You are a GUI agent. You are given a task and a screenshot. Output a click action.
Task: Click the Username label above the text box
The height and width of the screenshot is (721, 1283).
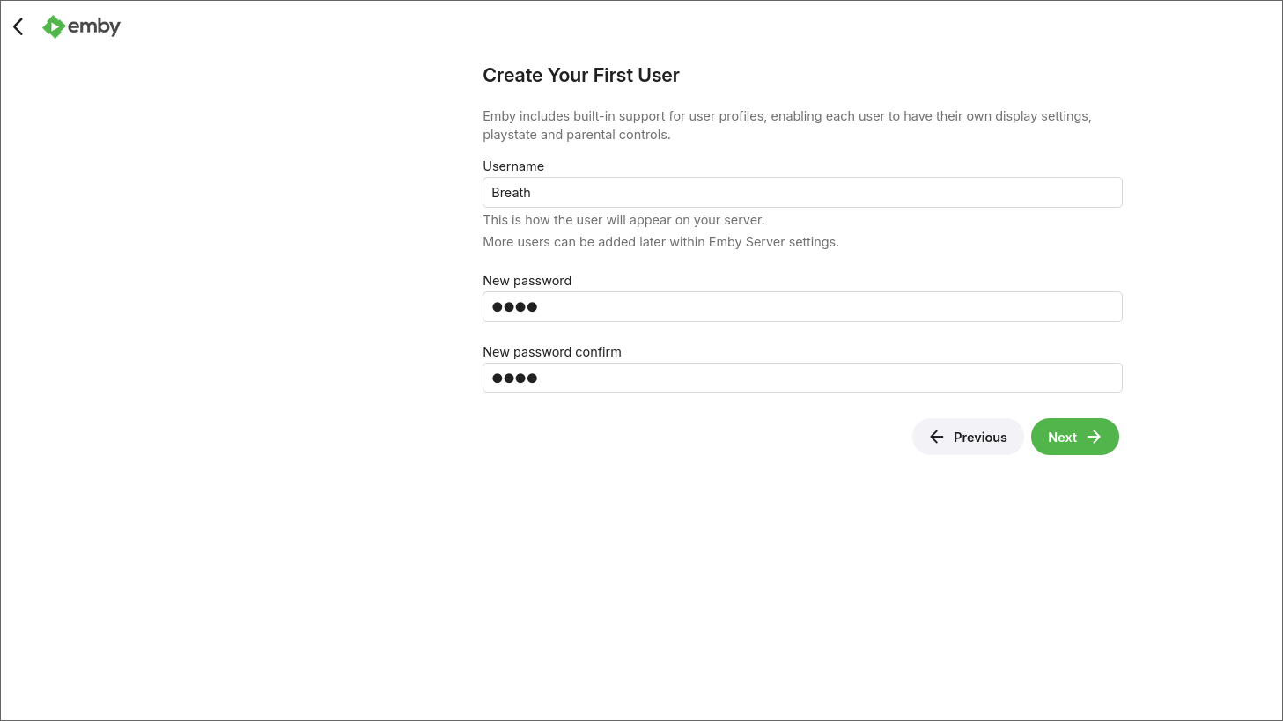coord(513,166)
